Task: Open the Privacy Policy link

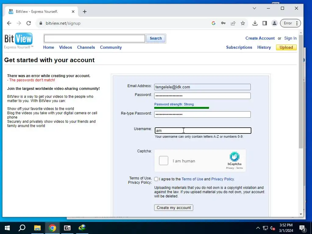Action: click(223, 179)
